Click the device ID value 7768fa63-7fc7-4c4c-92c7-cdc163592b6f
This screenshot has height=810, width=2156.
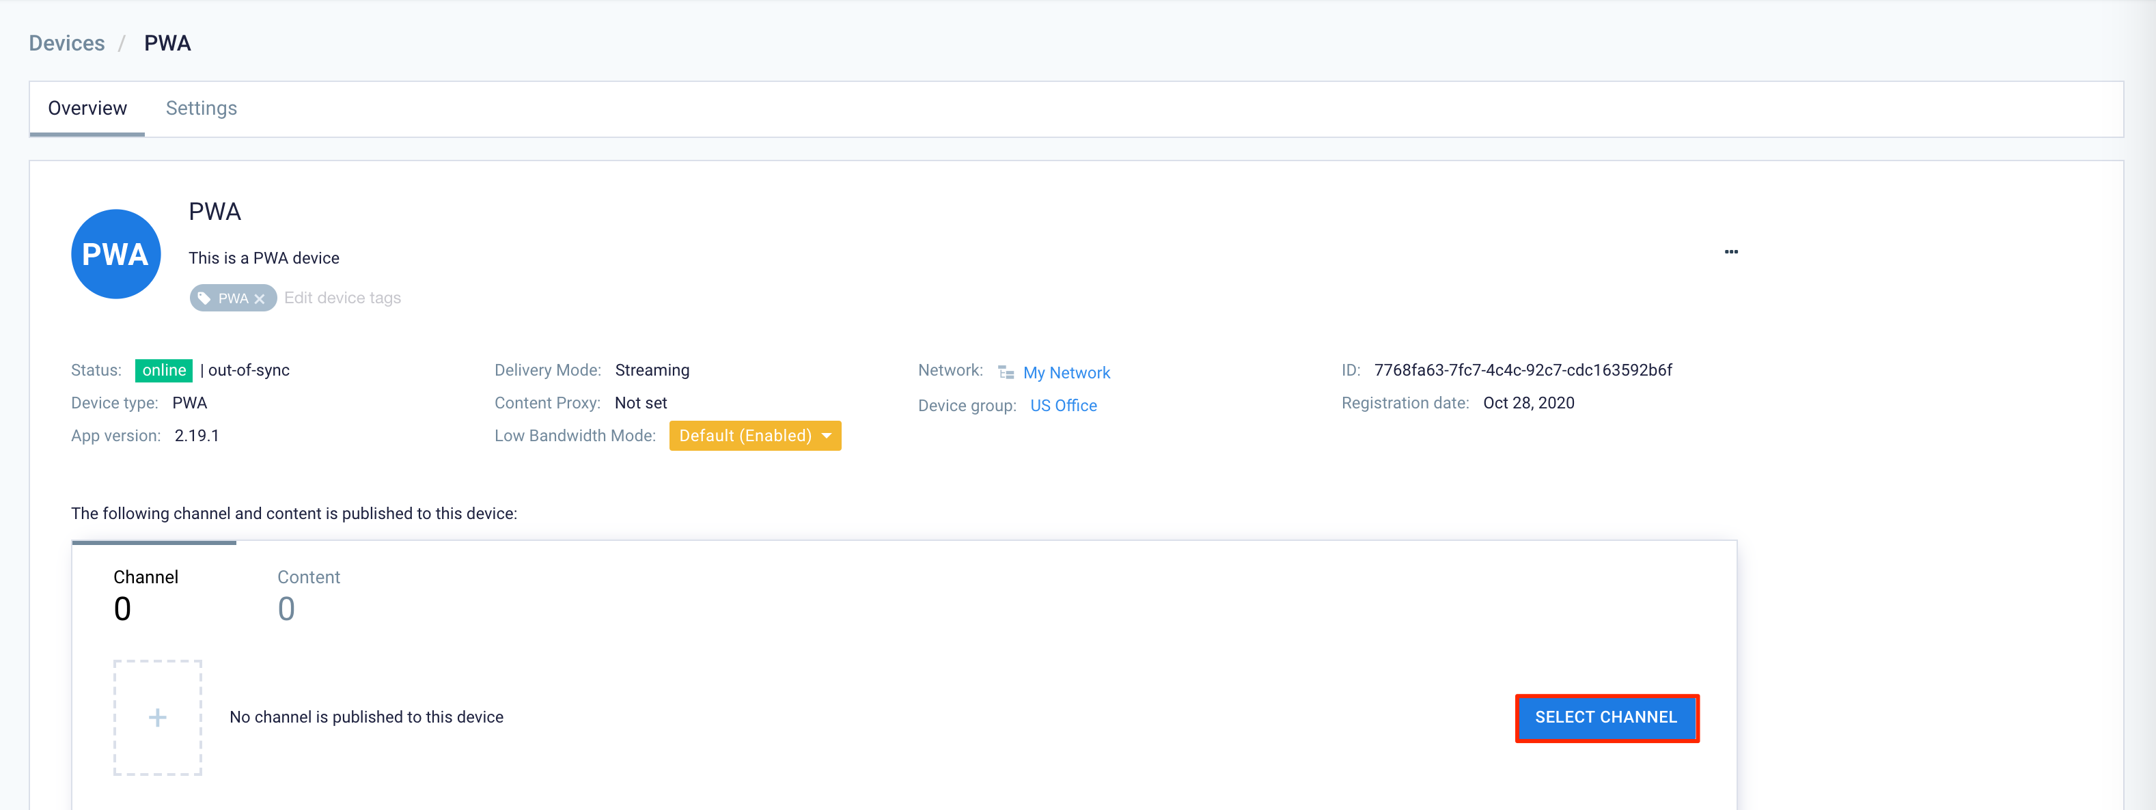[x=1523, y=370]
